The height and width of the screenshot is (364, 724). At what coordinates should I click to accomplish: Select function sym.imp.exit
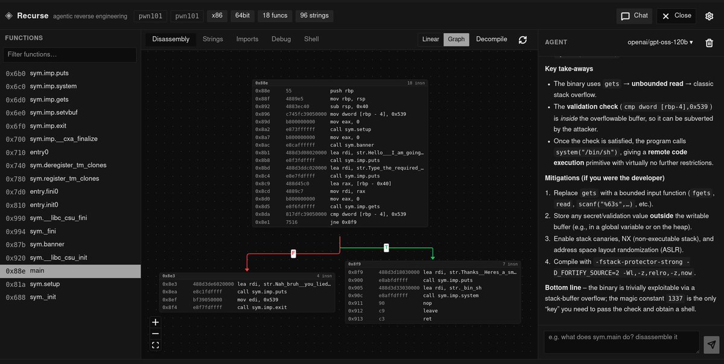70,126
